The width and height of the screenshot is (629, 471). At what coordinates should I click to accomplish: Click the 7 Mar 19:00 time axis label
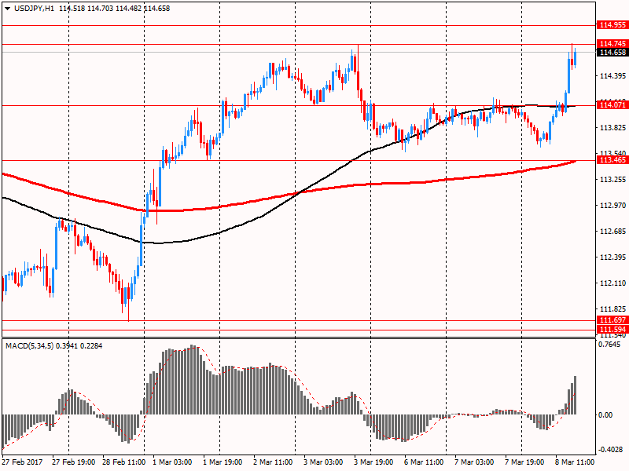(524, 462)
